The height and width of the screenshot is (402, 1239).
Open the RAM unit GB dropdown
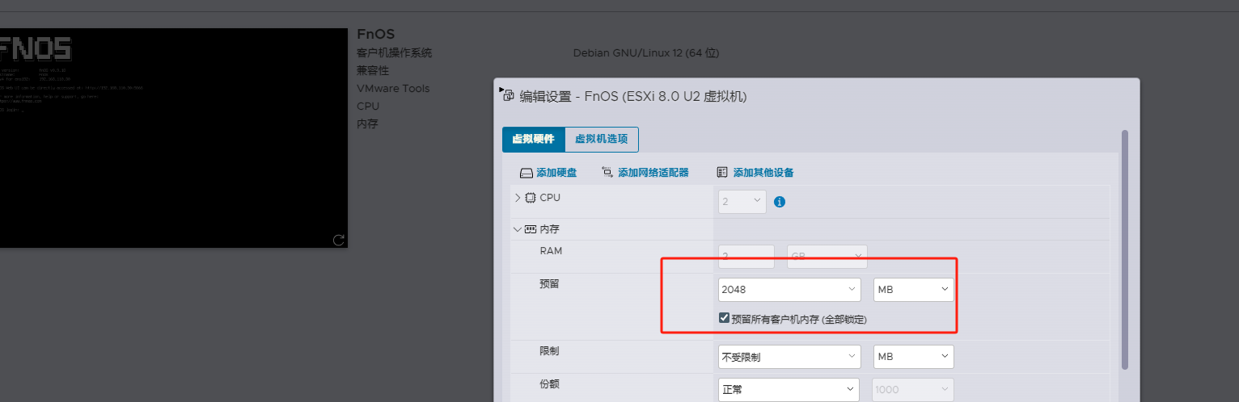(x=827, y=257)
